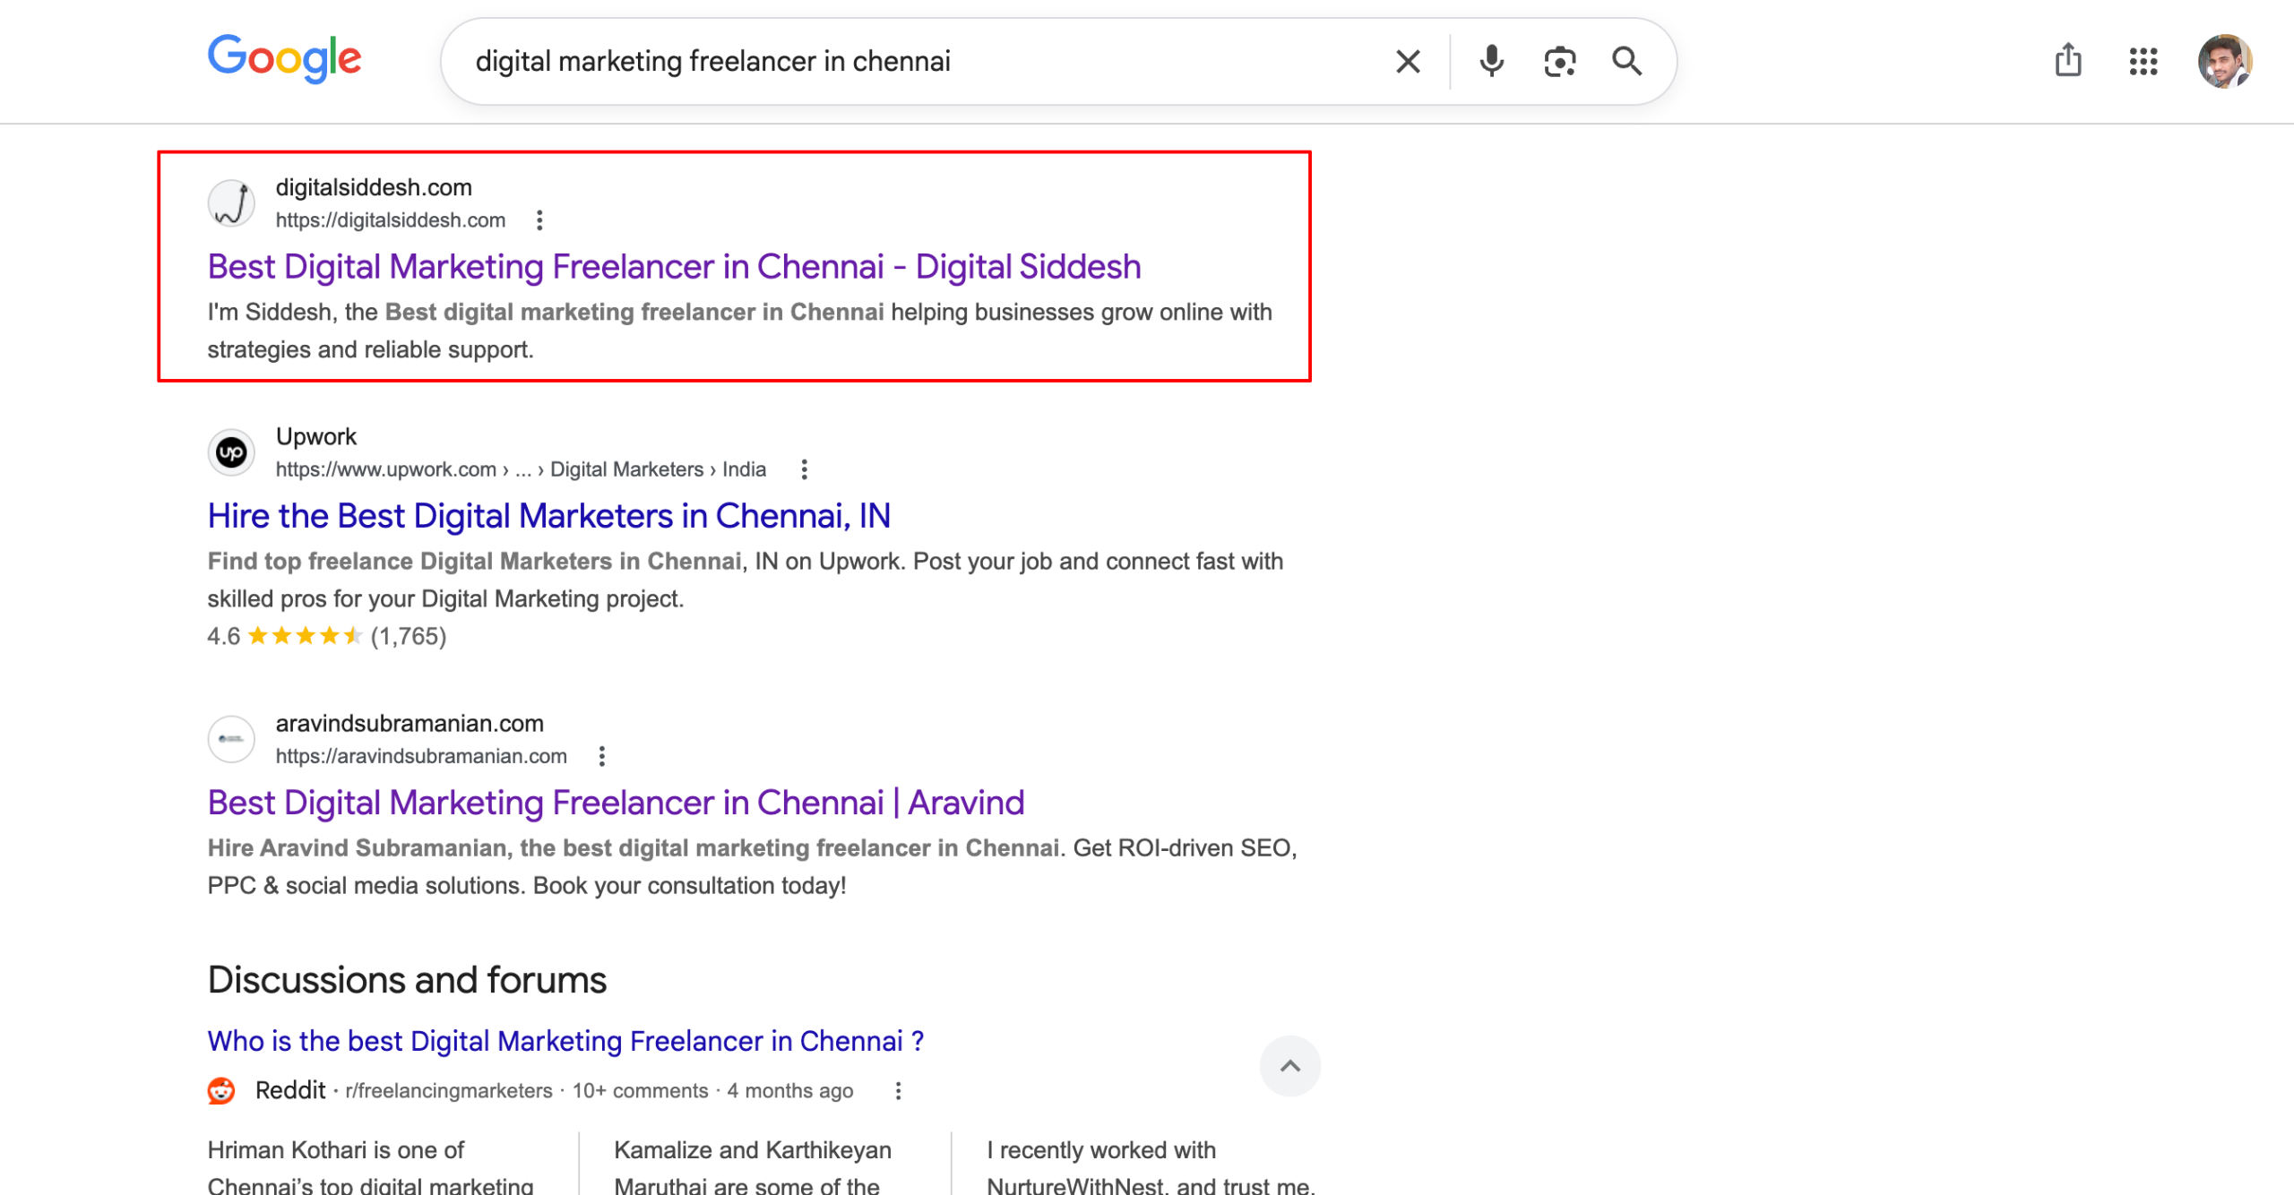The height and width of the screenshot is (1195, 2294).
Task: Open more options for aravindsubramanian.com result
Action: click(602, 756)
